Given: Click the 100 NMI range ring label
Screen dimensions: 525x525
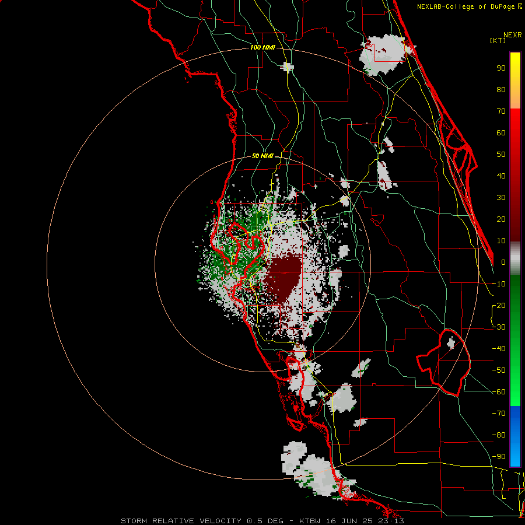Looking at the screenshot, I should click(x=262, y=48).
